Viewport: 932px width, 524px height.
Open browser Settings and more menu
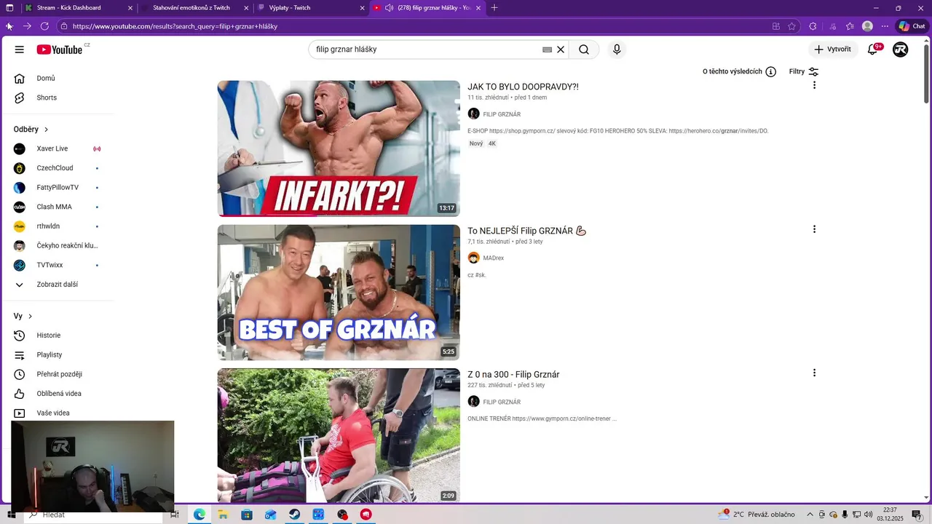click(x=884, y=26)
